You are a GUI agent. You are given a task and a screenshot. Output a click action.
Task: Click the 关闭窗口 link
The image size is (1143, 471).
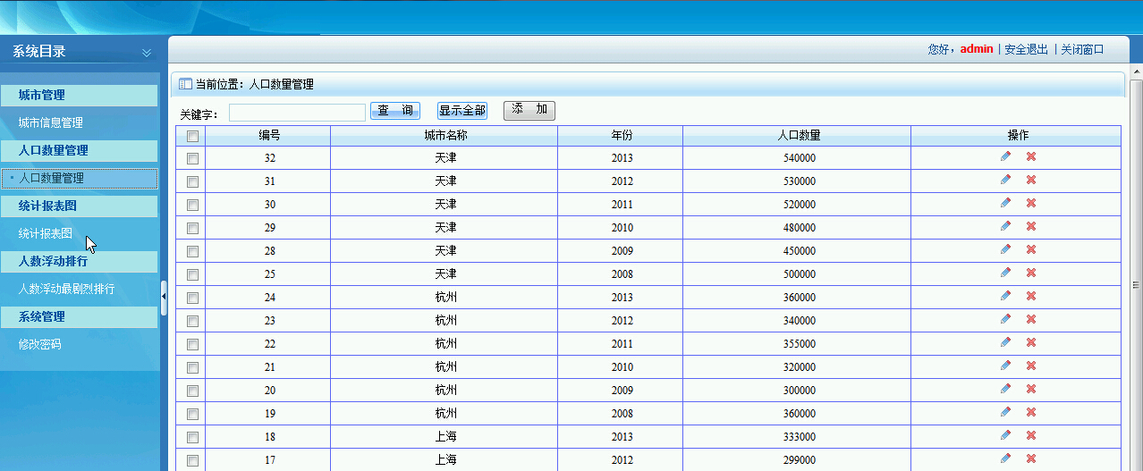1082,49
